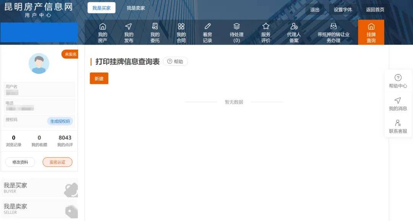Click the seller tag icon in sidebar
Image resolution: width=413 pixels, height=221 pixels.
[72, 211]
